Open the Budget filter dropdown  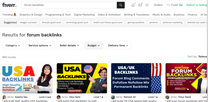click(x=94, y=45)
